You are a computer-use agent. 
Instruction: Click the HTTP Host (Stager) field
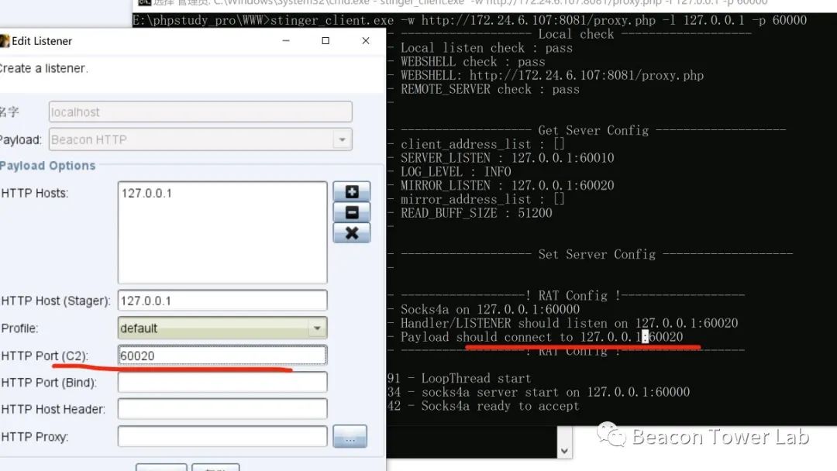(222, 301)
